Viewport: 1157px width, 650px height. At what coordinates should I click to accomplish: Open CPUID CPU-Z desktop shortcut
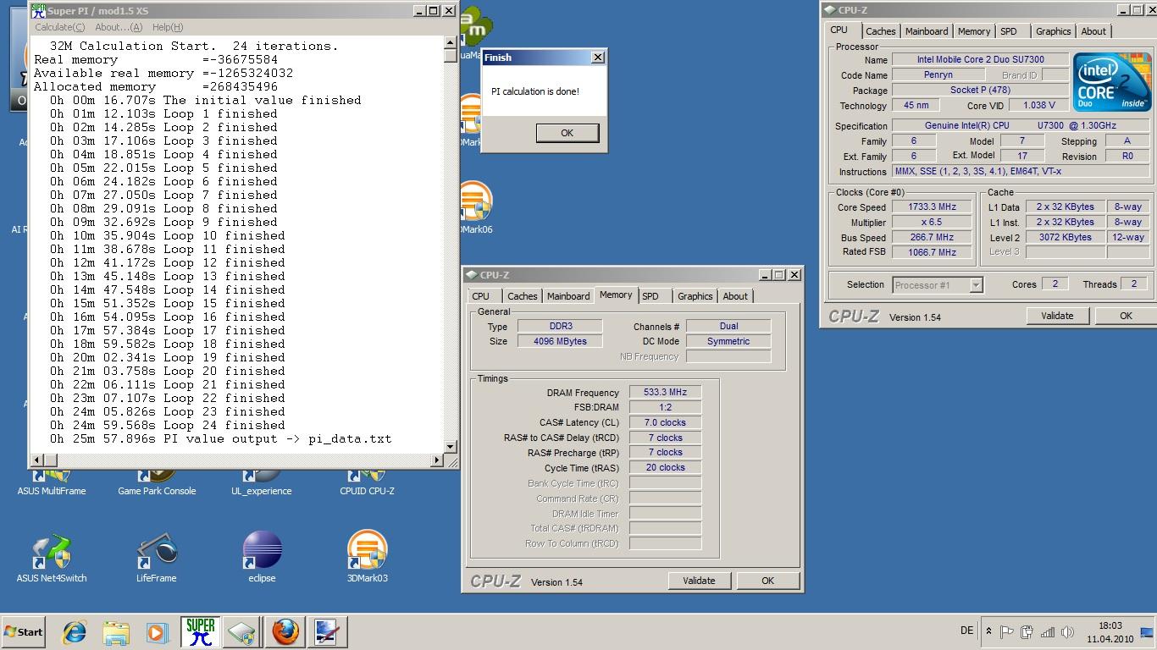(367, 481)
